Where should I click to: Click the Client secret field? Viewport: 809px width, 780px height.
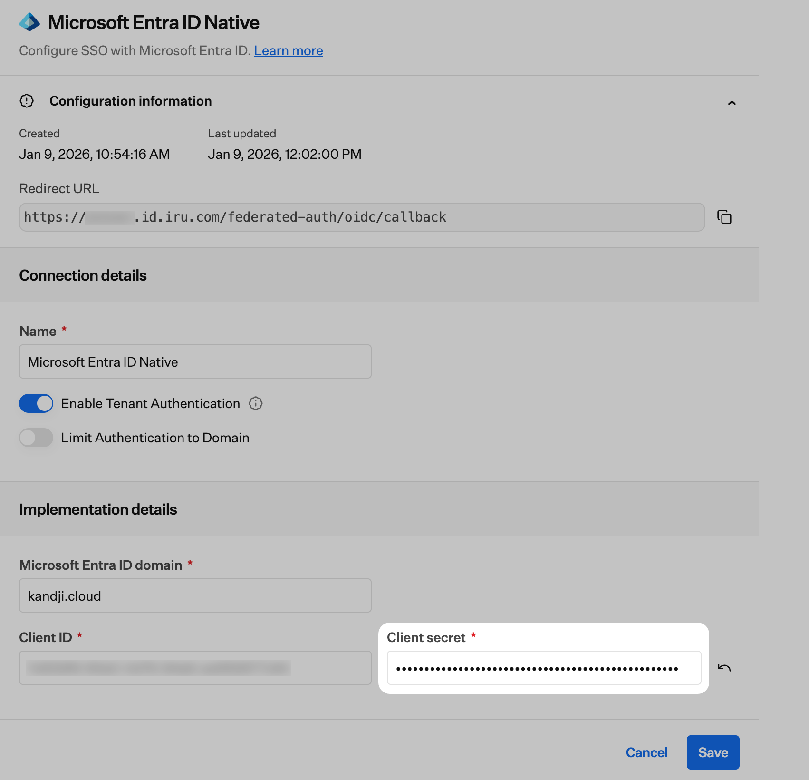click(x=544, y=668)
